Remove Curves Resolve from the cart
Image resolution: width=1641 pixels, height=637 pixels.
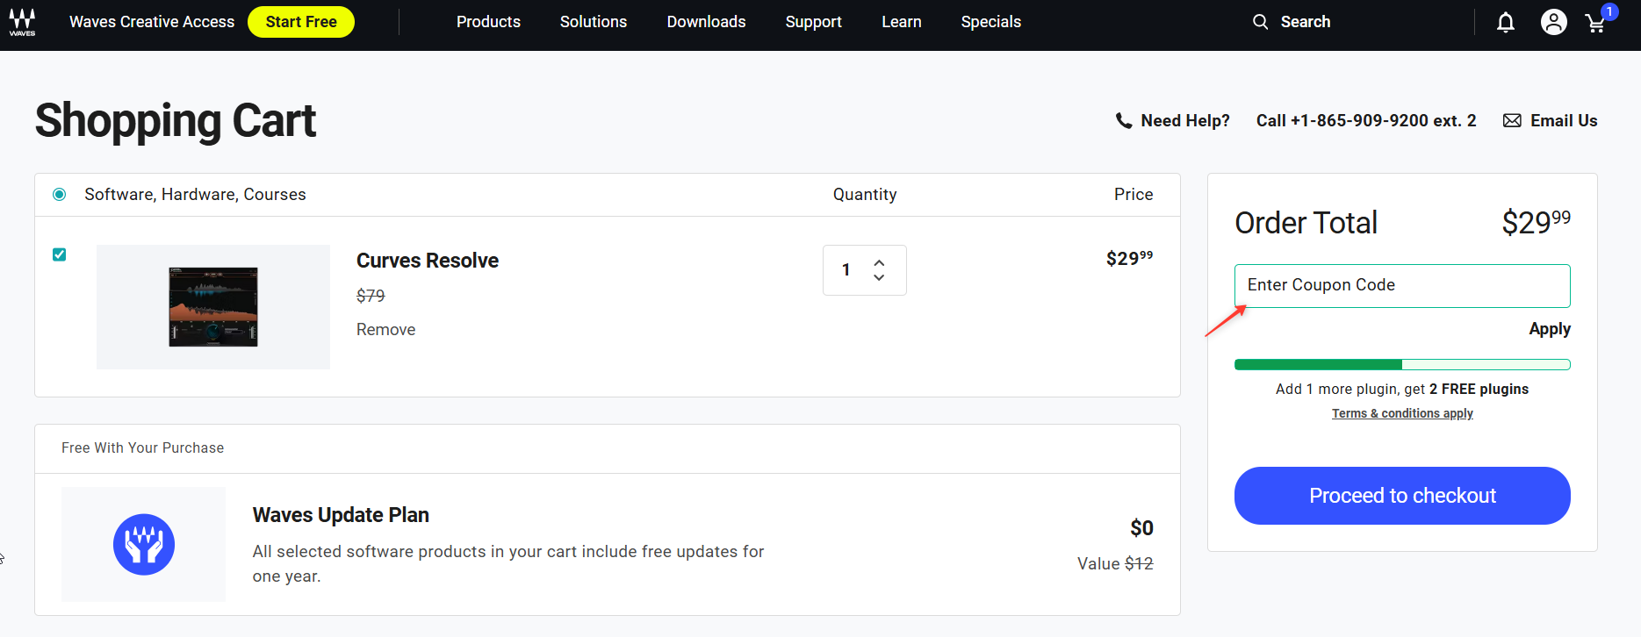click(385, 330)
